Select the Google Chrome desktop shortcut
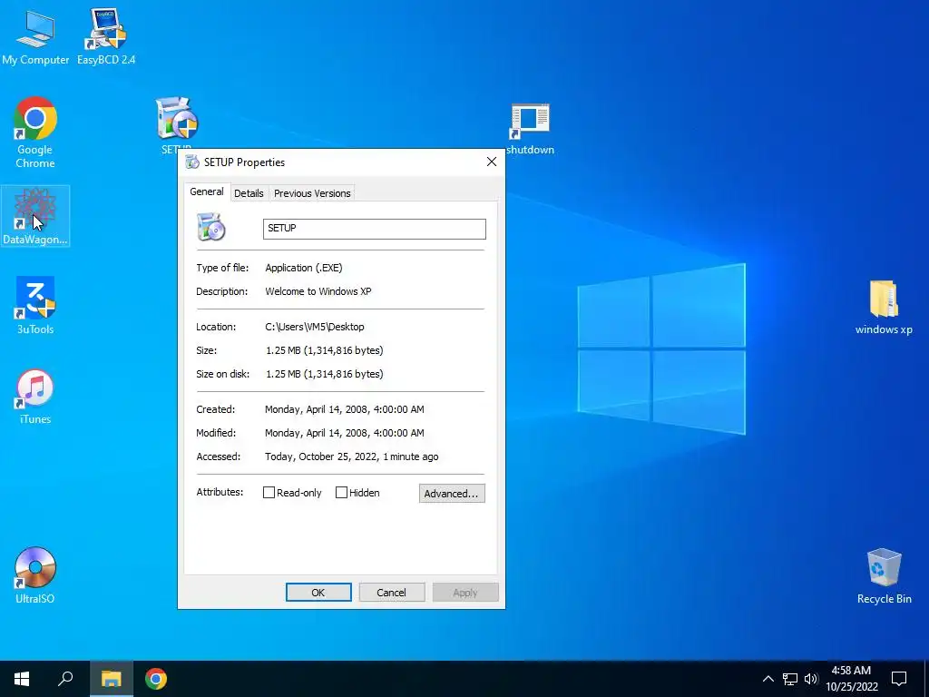 35,132
